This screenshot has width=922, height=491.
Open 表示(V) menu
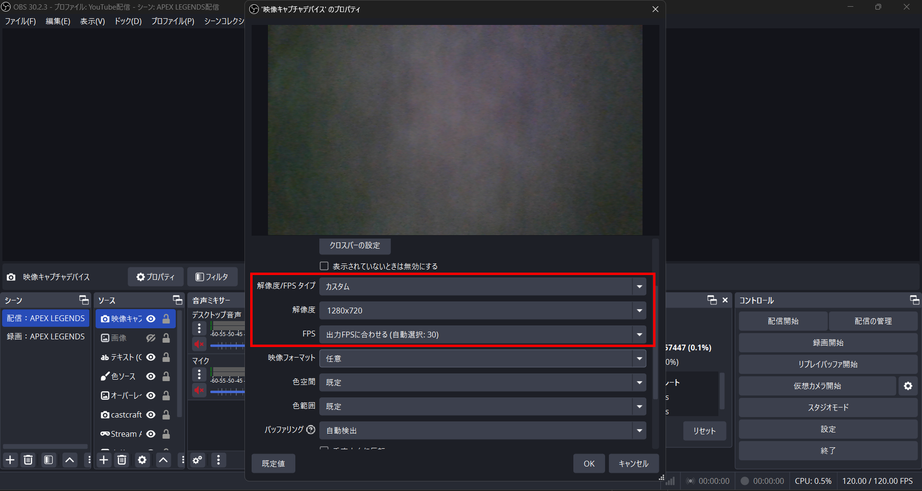[92, 21]
